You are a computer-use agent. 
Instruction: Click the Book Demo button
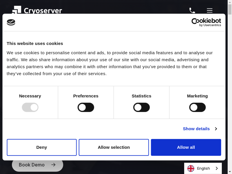click(32, 165)
